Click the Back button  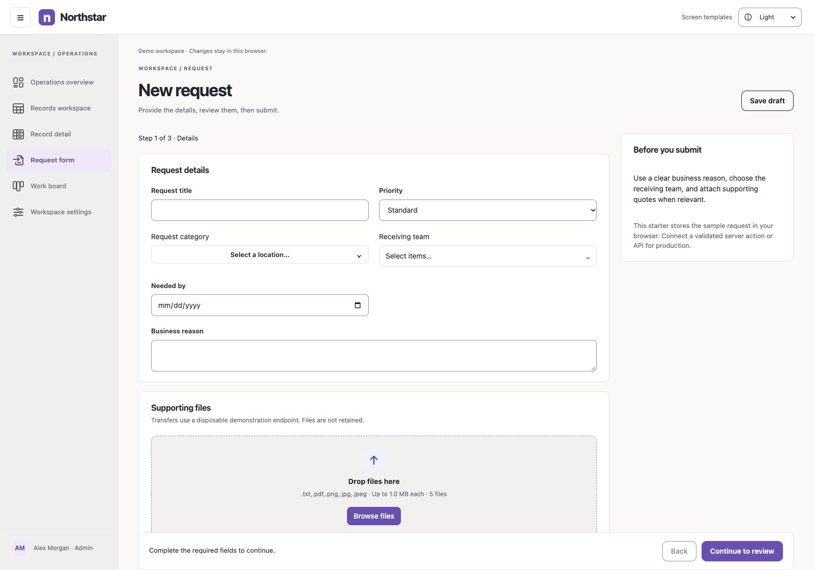[679, 551]
